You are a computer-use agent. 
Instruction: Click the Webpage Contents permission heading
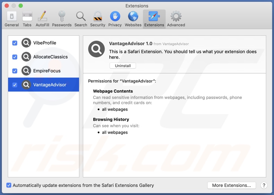pyautogui.click(x=113, y=91)
